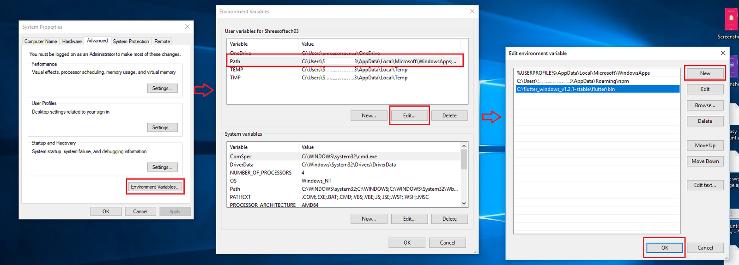Close the Edit environment variable dialog
739x265 pixels.
coord(723,53)
